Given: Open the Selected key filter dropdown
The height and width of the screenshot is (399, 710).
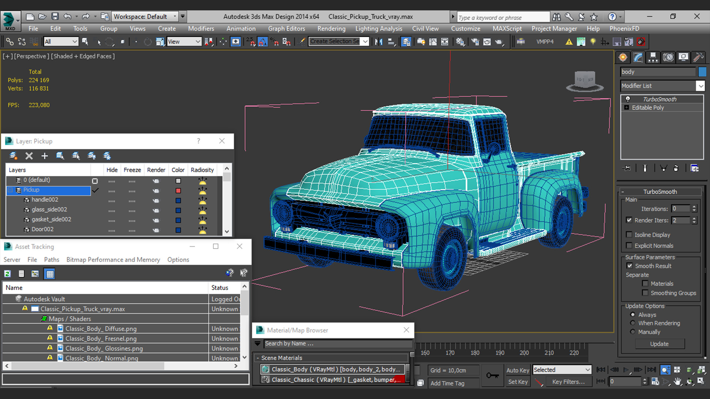Looking at the screenshot, I should click(x=562, y=370).
